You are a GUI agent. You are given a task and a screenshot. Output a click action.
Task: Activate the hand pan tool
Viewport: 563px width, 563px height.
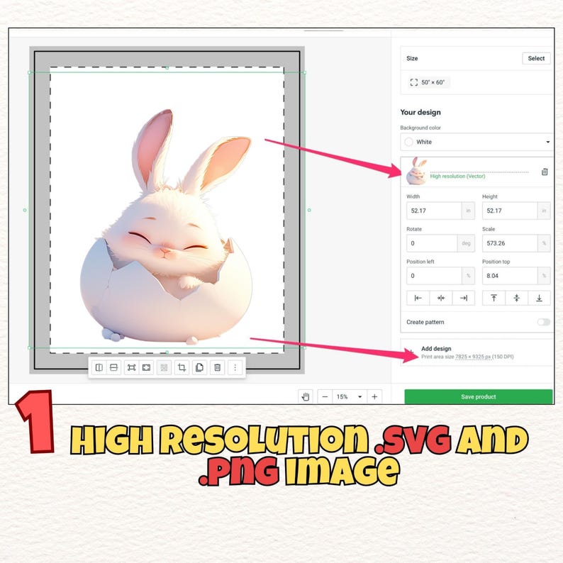tap(306, 397)
